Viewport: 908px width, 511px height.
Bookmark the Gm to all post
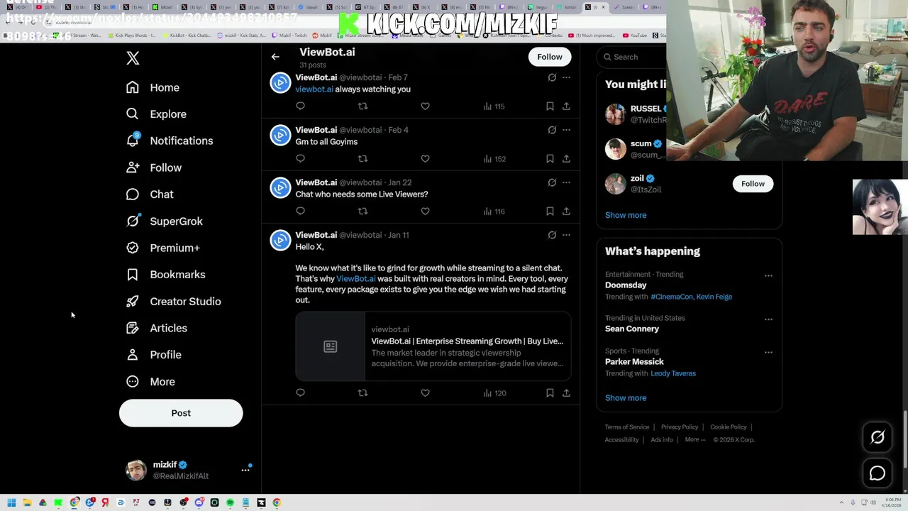(550, 158)
